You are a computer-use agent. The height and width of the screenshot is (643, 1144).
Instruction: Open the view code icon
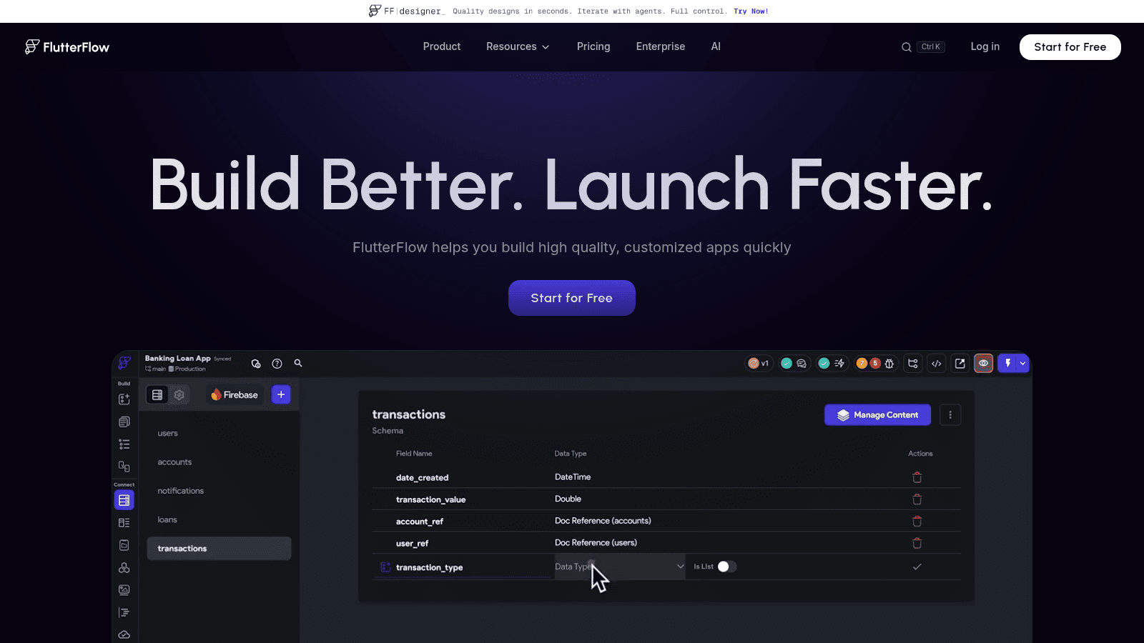point(937,364)
